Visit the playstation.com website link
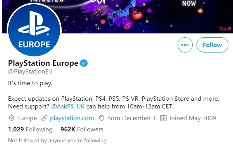233x152 pixels. click(72, 118)
